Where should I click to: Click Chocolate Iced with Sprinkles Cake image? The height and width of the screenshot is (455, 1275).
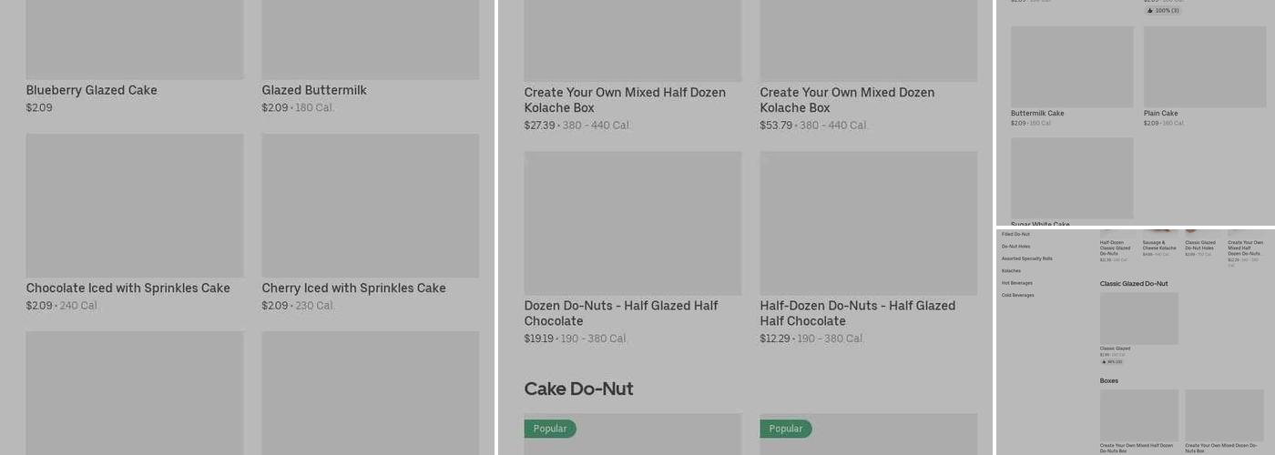(135, 206)
